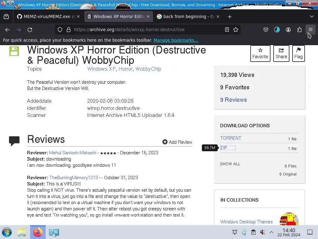Open reviewer Mehul Santosh Mokashi profile
The image size is (318, 239).
73,153
